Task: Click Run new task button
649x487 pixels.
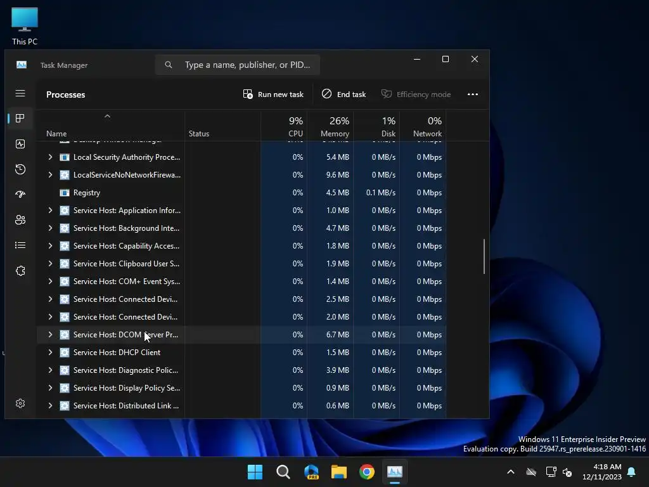Action: (x=273, y=94)
